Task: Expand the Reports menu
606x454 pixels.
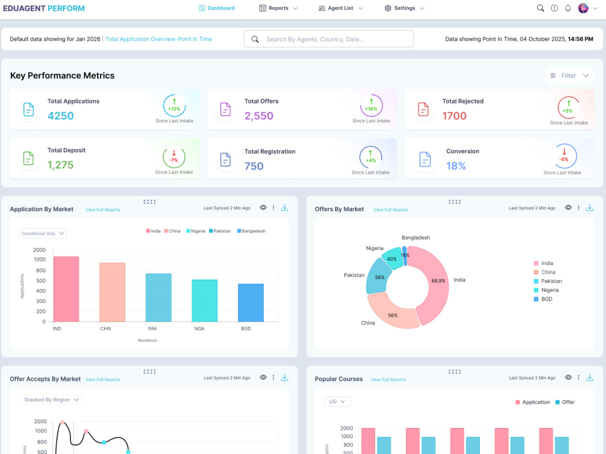Action: [x=278, y=8]
